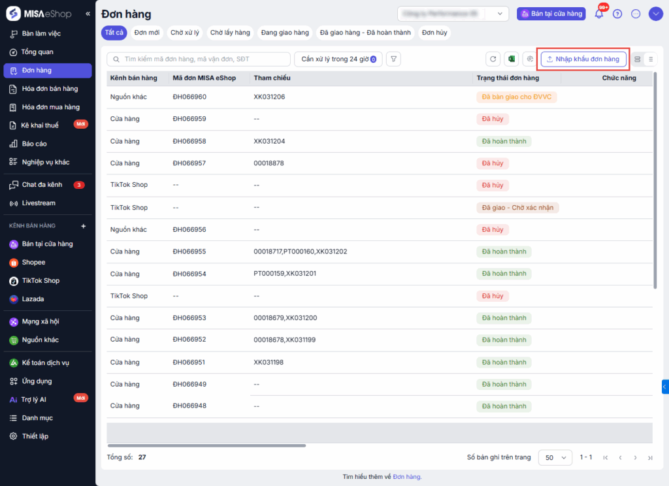Open help question mark icon
The image size is (669, 486).
[x=617, y=14]
